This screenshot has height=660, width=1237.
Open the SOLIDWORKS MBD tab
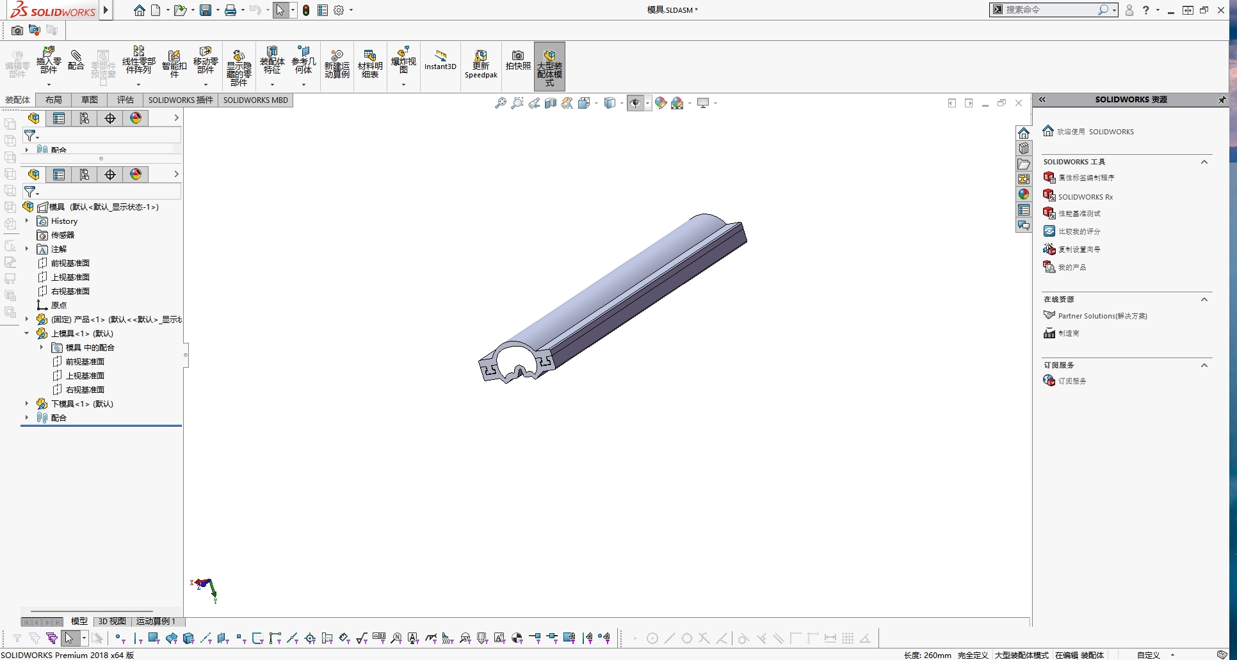255,100
